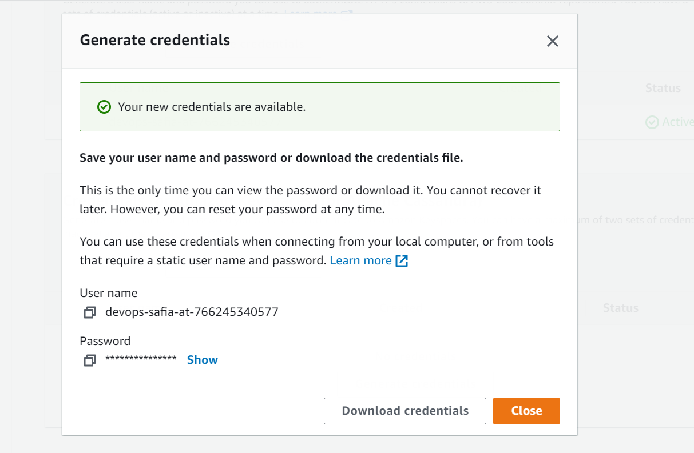Select the user name devops-safia-at-766245340577 text
This screenshot has height=453, width=694.
click(x=192, y=312)
